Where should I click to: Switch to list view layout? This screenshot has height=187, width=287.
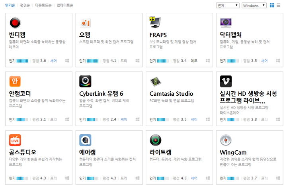coord(278,5)
